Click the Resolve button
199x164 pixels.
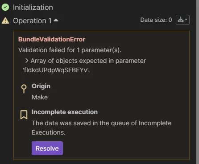click(47, 148)
